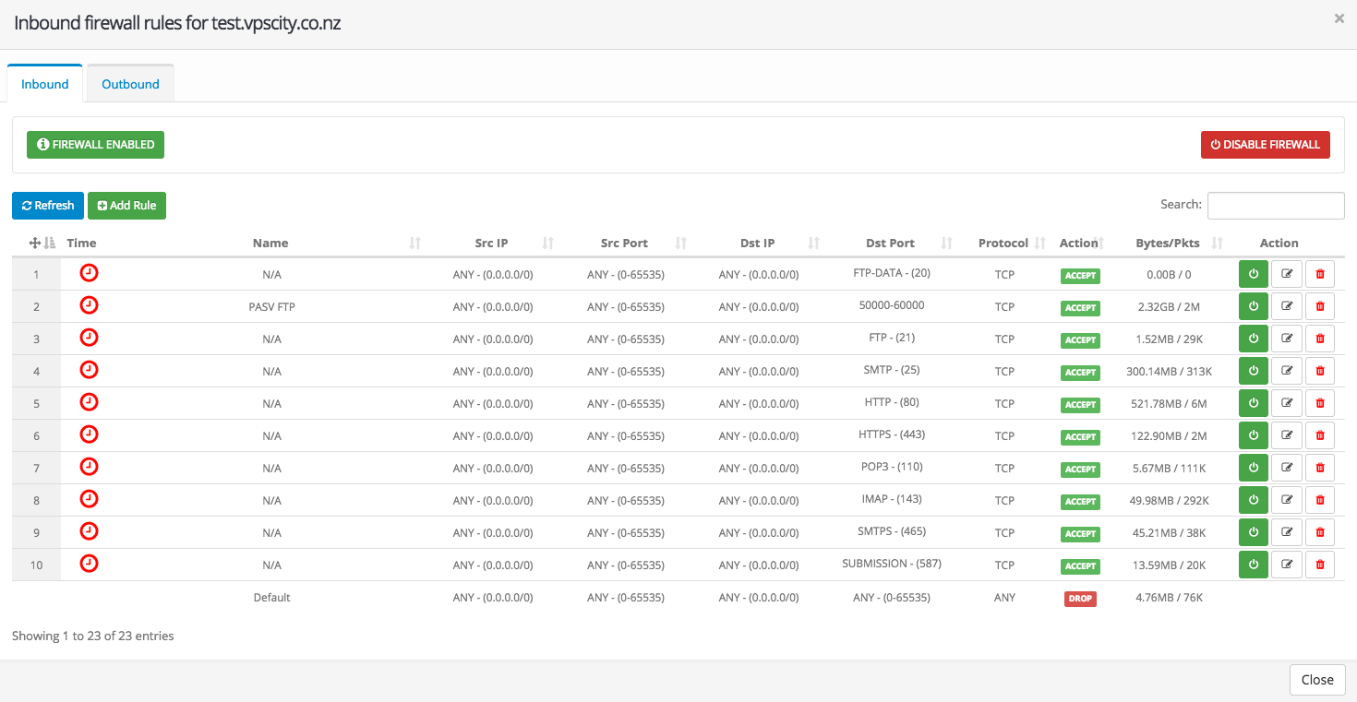Refresh the firewall rules list

pyautogui.click(x=48, y=206)
